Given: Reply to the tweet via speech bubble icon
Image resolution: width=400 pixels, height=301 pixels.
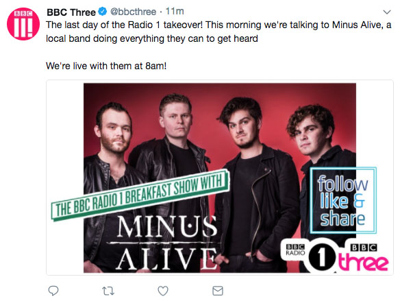Looking at the screenshot, I should pyautogui.click(x=53, y=291).
